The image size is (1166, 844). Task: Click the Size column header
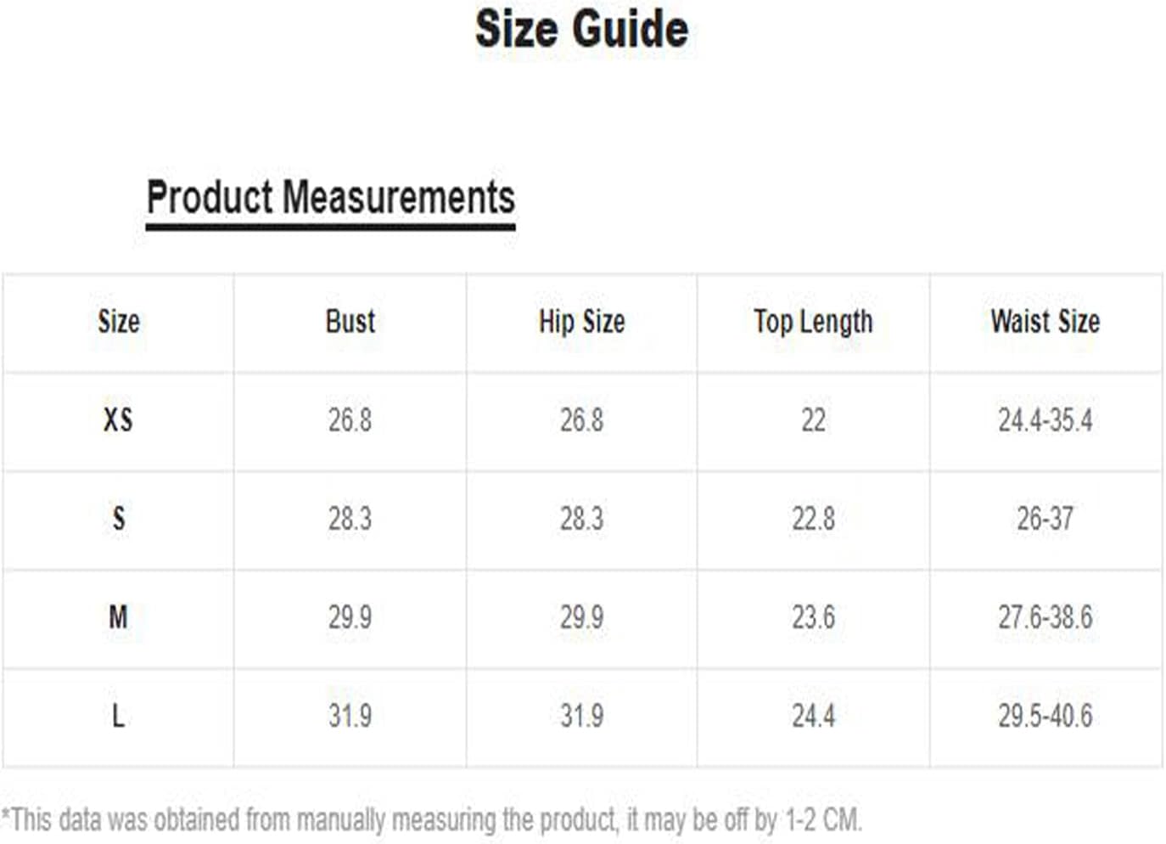(119, 322)
